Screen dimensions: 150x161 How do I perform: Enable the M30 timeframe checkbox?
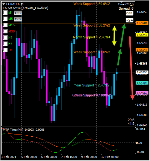[x=5, y=31]
